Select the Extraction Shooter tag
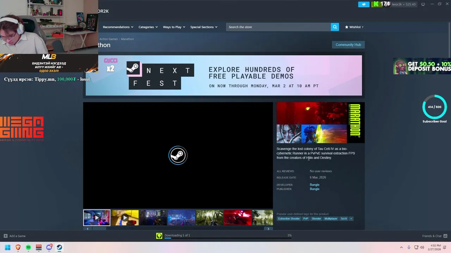Screen dimensions: 451x253 click(x=289, y=219)
